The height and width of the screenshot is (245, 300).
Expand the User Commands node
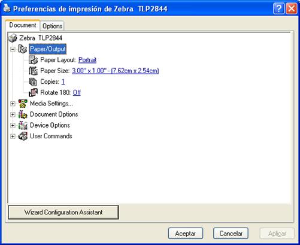13,136
